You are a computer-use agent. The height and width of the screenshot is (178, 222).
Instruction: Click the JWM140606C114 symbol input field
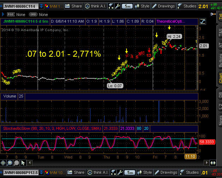[x=19, y=6]
